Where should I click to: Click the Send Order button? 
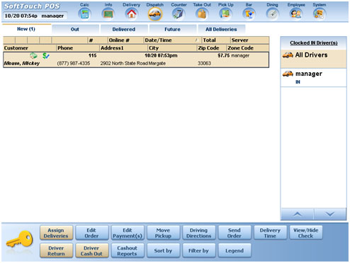[235, 233]
